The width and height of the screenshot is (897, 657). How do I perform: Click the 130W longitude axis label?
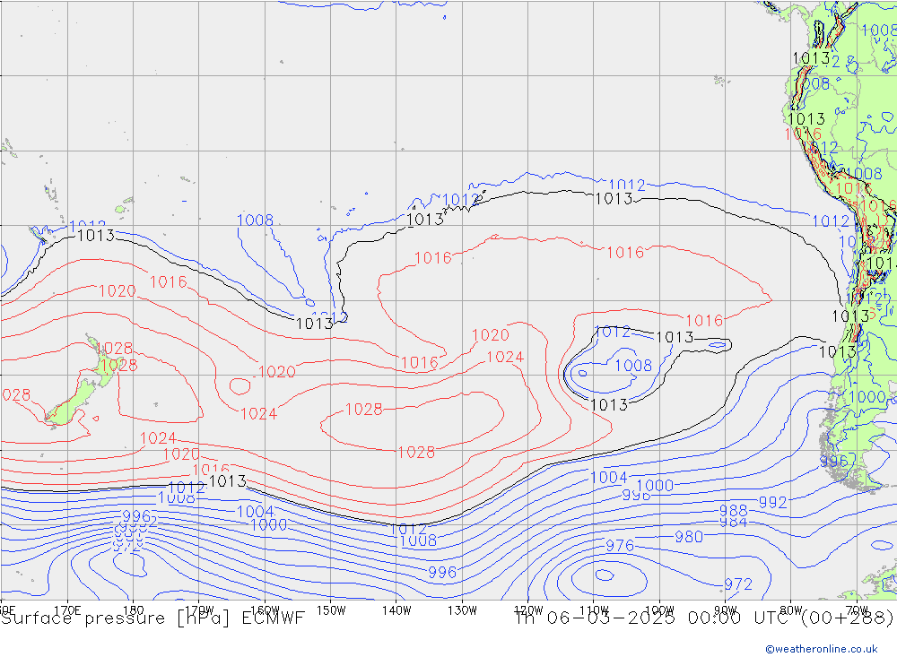pos(462,610)
